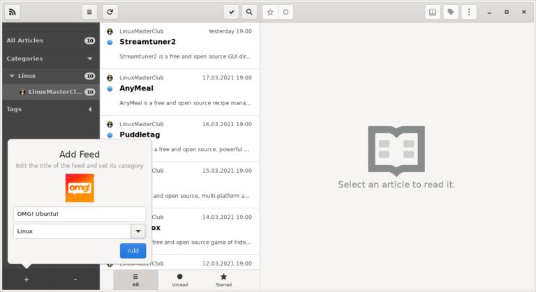Toggle unread dot on Streamtuner2 article
The image size is (536, 292).
click(x=110, y=43)
